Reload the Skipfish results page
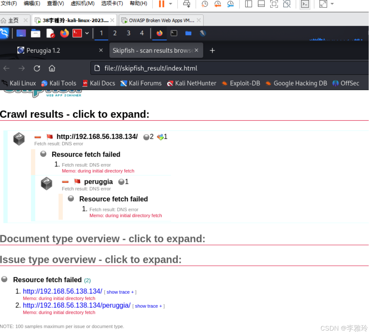Viewport: 369px width, 334px height. coord(37,68)
